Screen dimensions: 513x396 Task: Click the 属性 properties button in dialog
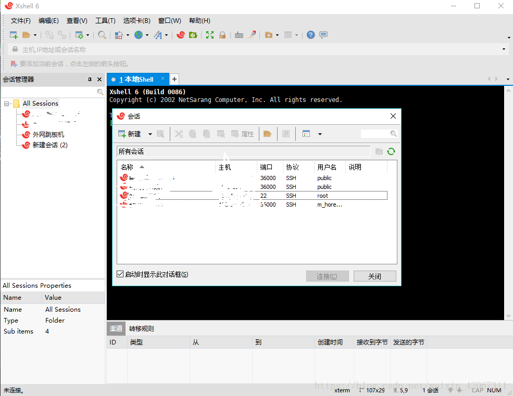tap(242, 134)
